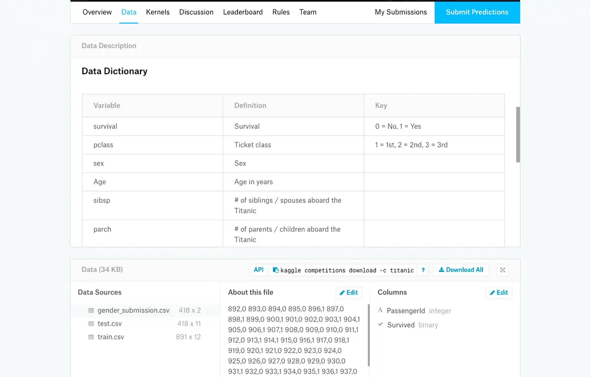Click the 'Ticket class' definition cell

[x=293, y=145]
